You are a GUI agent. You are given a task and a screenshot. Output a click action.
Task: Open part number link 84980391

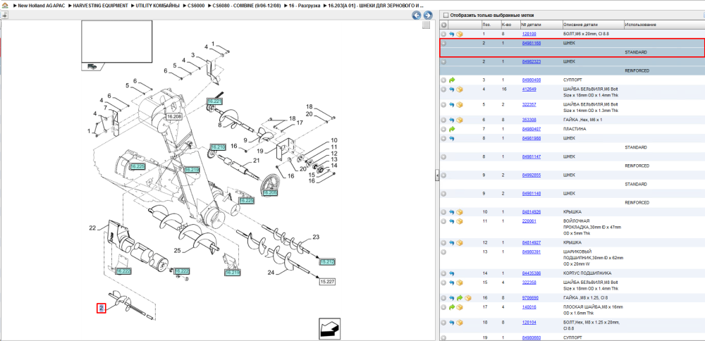click(531, 252)
